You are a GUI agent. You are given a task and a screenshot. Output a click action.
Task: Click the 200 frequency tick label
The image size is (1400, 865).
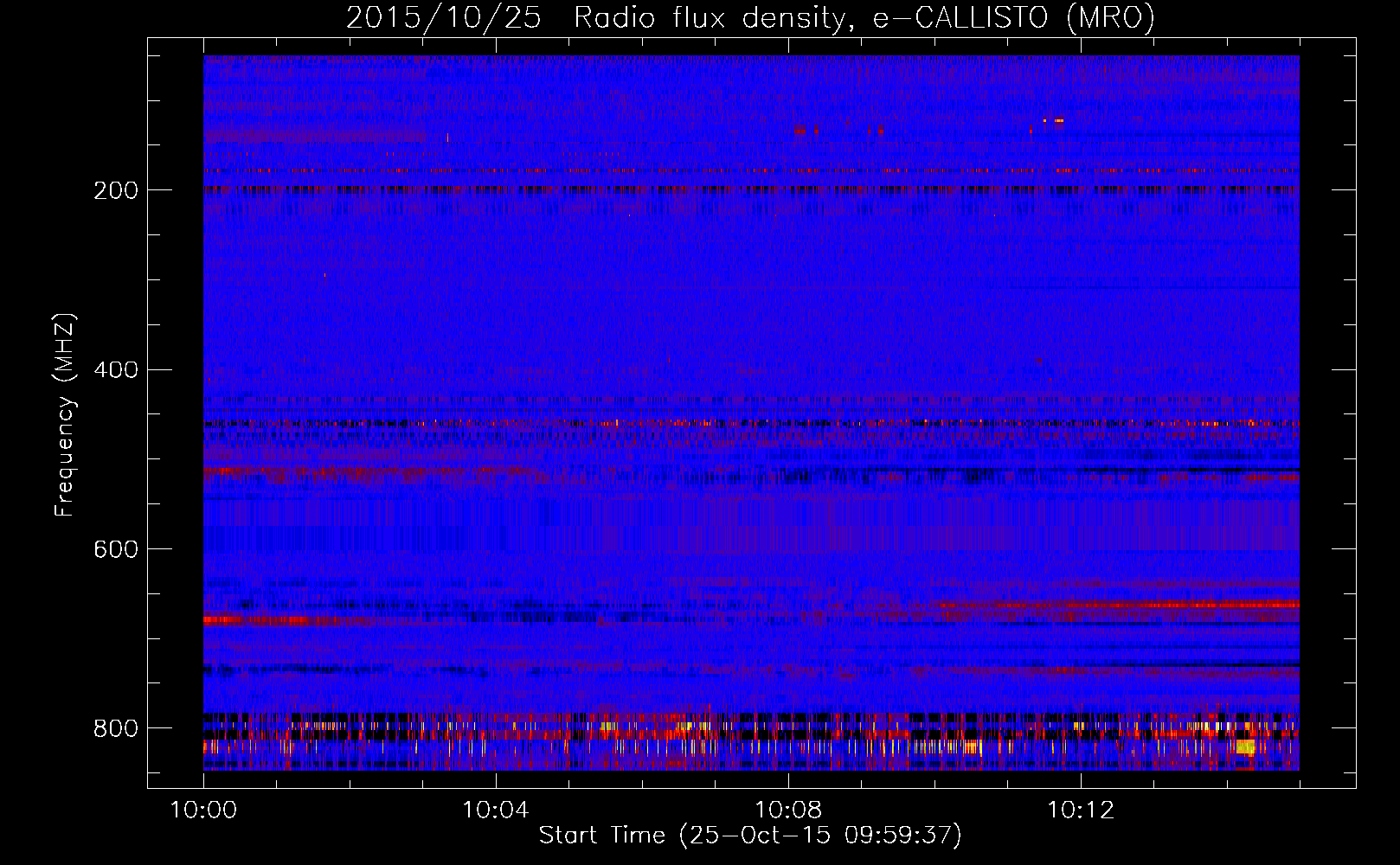[x=116, y=190]
